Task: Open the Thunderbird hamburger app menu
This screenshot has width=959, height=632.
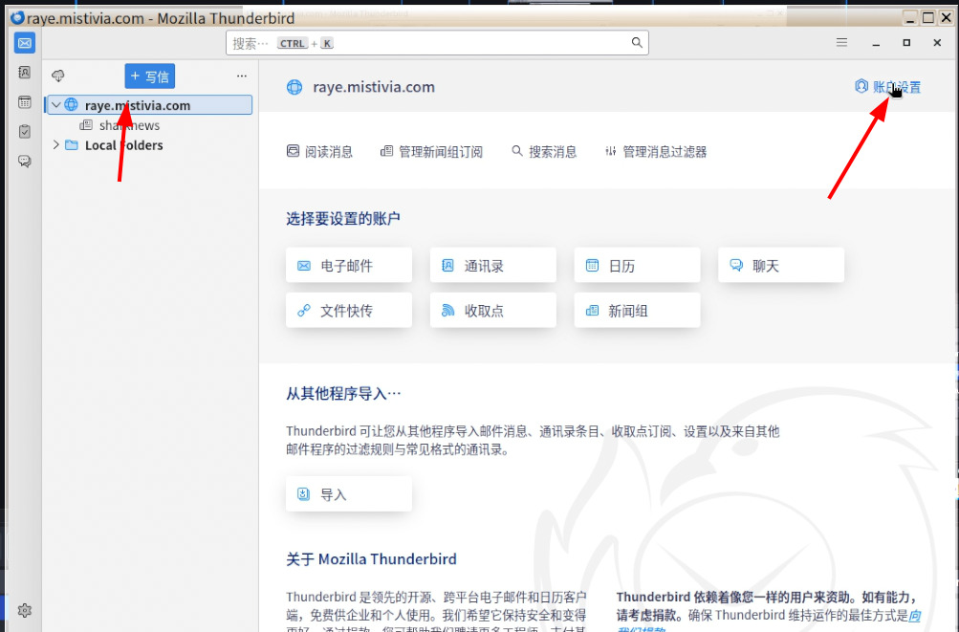Action: 841,42
